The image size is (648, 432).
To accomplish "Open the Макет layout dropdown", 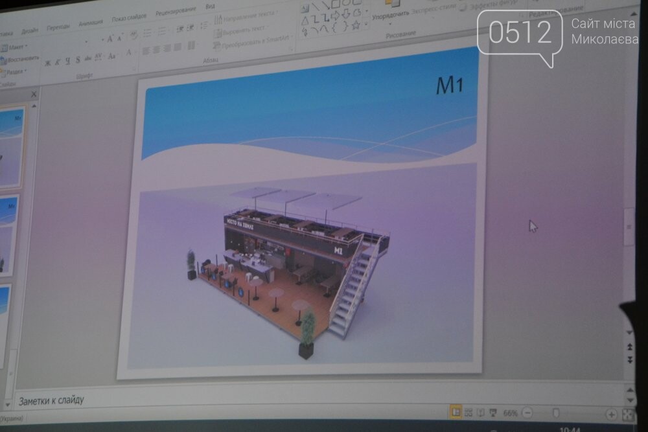I will coord(15,47).
